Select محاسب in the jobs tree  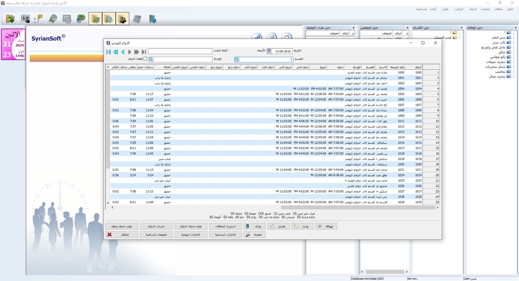(500, 72)
